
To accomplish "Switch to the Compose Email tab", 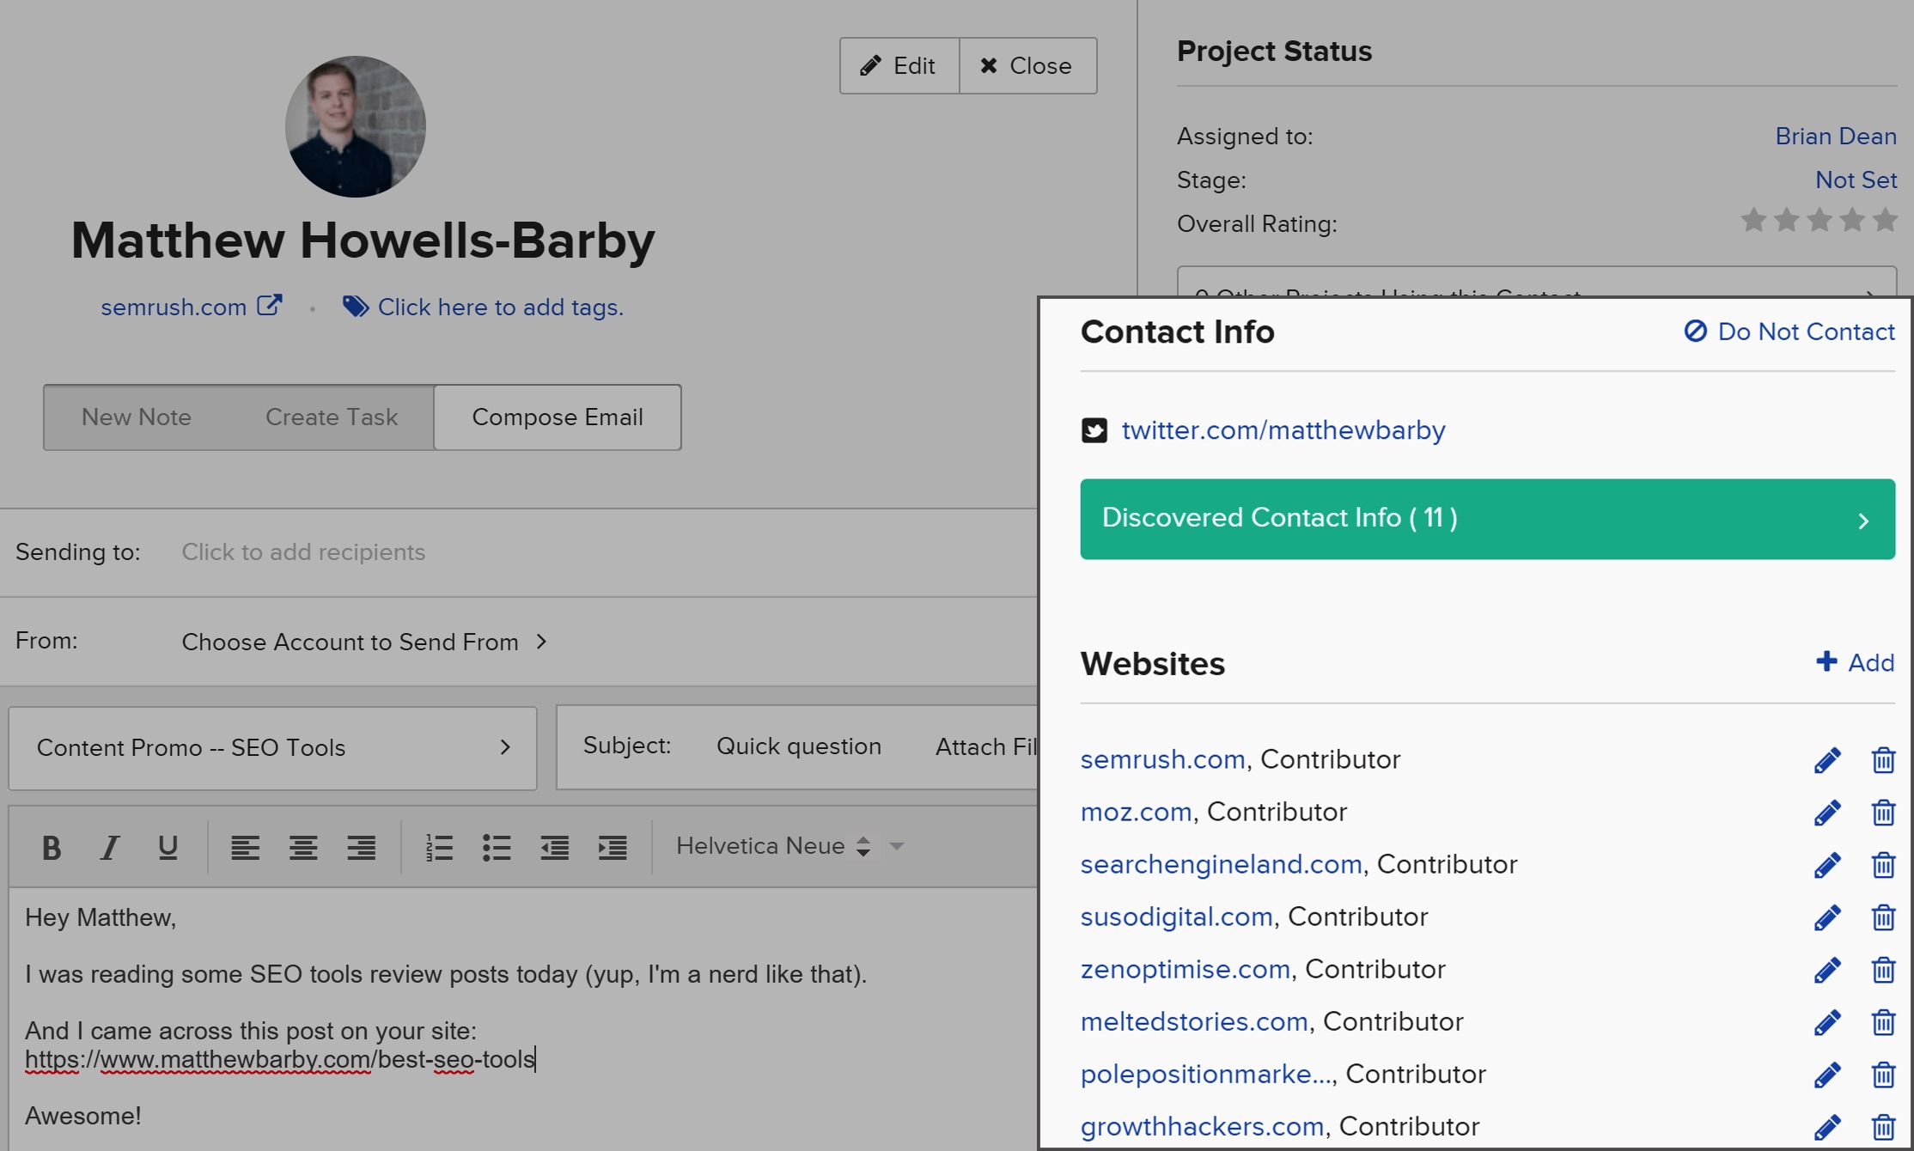I will (558, 417).
